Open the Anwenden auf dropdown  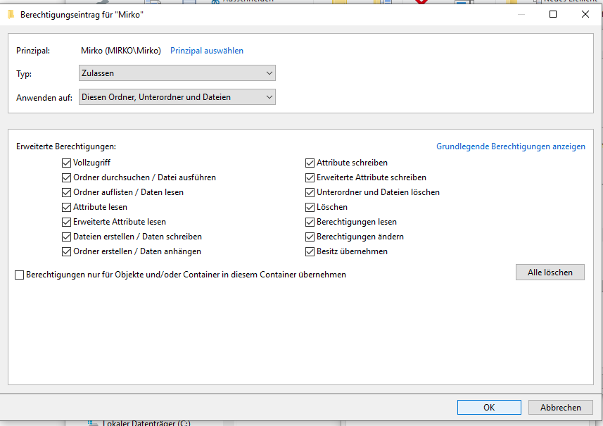177,97
